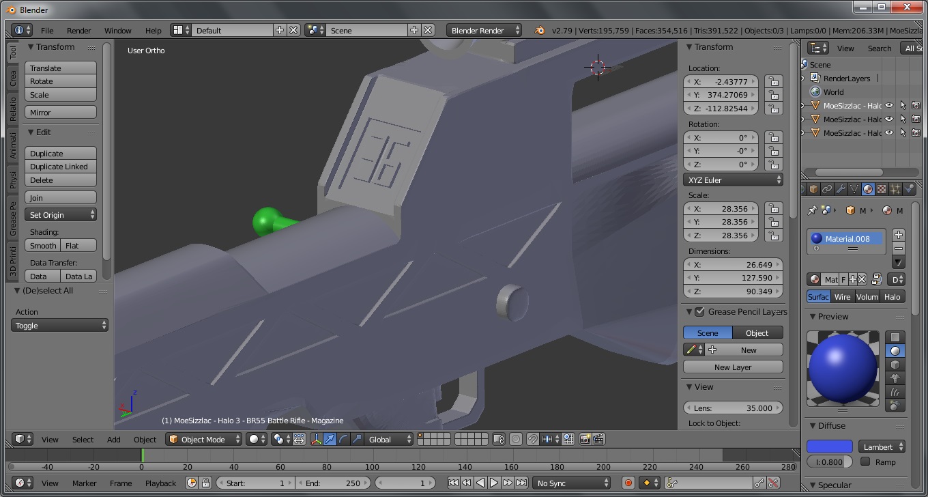Toggle the Grease Pencil Layers checkbox
The height and width of the screenshot is (497, 928).
click(x=699, y=312)
